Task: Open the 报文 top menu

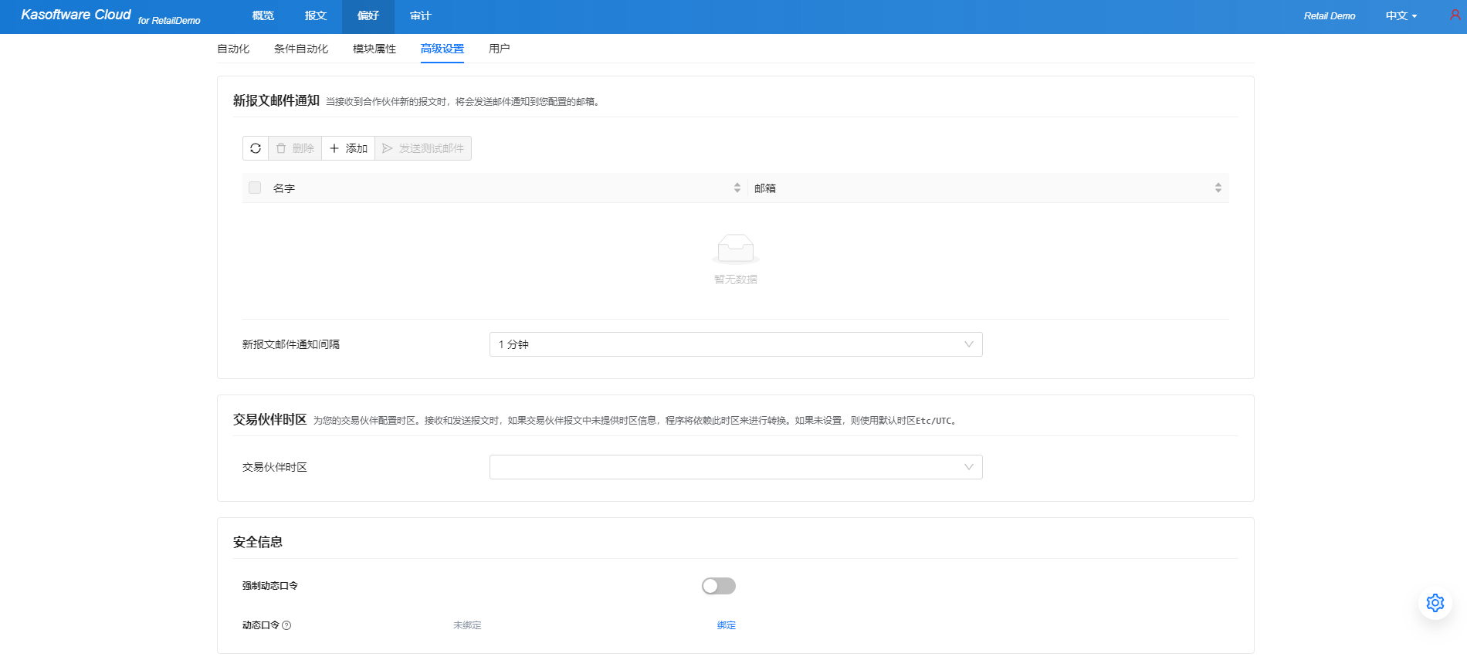Action: [316, 16]
